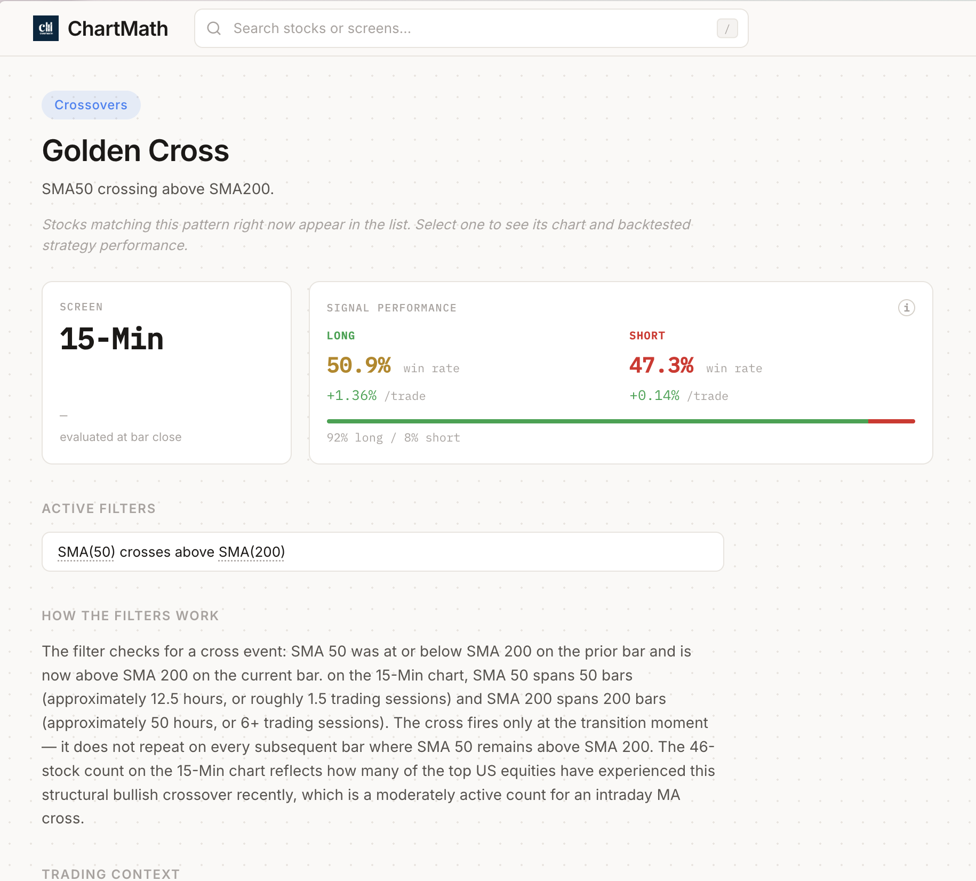Click the magnifier search icon
976x881 pixels.
coord(214,28)
